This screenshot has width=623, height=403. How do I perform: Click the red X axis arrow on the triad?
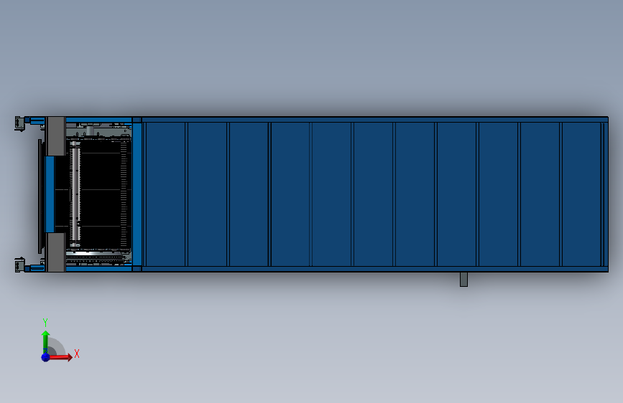(x=60, y=357)
